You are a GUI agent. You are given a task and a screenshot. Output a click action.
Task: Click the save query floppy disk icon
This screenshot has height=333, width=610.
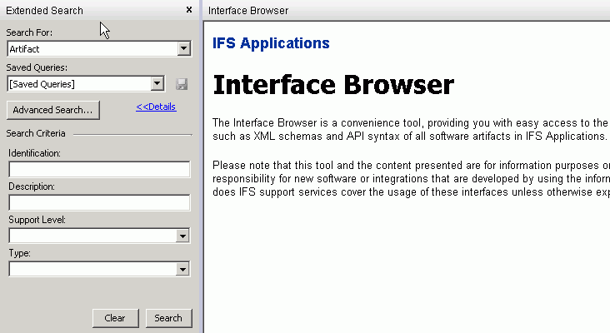[x=182, y=84]
